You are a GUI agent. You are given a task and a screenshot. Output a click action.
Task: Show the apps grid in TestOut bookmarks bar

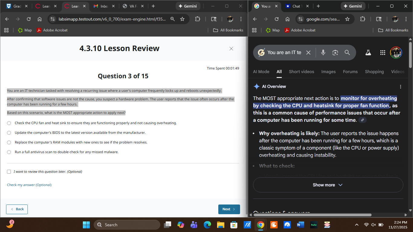pyautogui.click(x=6, y=30)
